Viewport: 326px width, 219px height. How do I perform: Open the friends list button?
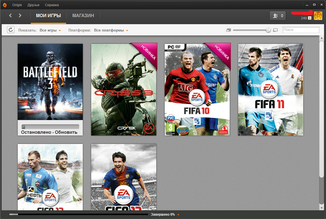278,16
